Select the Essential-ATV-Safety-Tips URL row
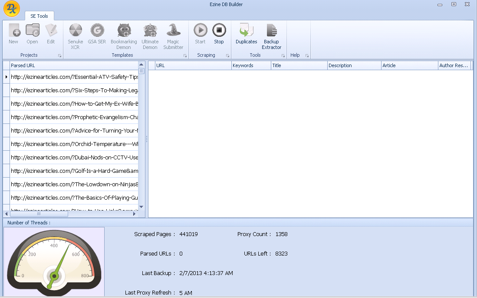The height and width of the screenshot is (298, 477). [x=74, y=77]
